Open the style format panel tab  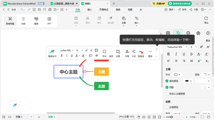click(x=168, y=33)
